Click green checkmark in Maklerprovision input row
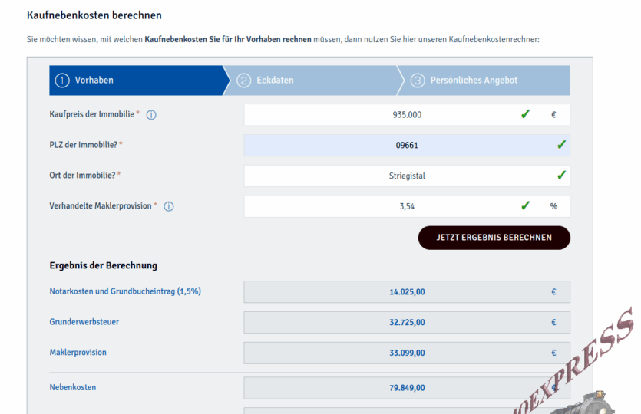 525,205
